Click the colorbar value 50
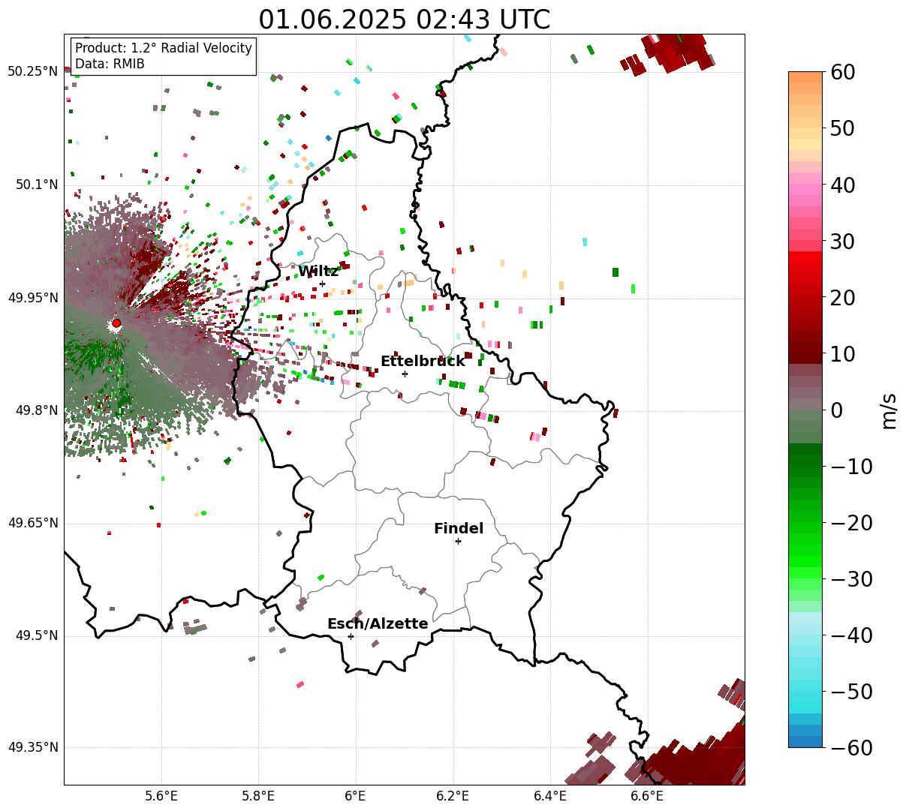Screen dimensions: 906x811 pos(843,128)
